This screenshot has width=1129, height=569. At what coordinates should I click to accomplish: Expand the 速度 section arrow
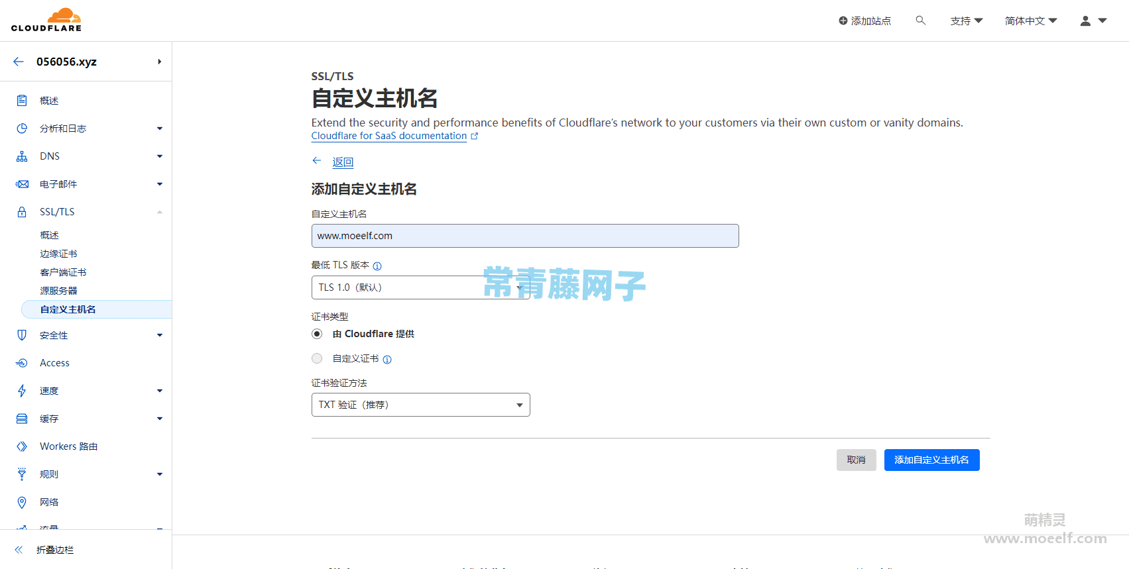point(160,391)
